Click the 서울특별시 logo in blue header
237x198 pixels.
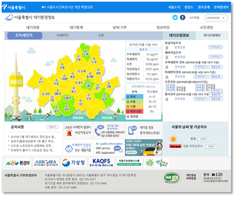14,7
